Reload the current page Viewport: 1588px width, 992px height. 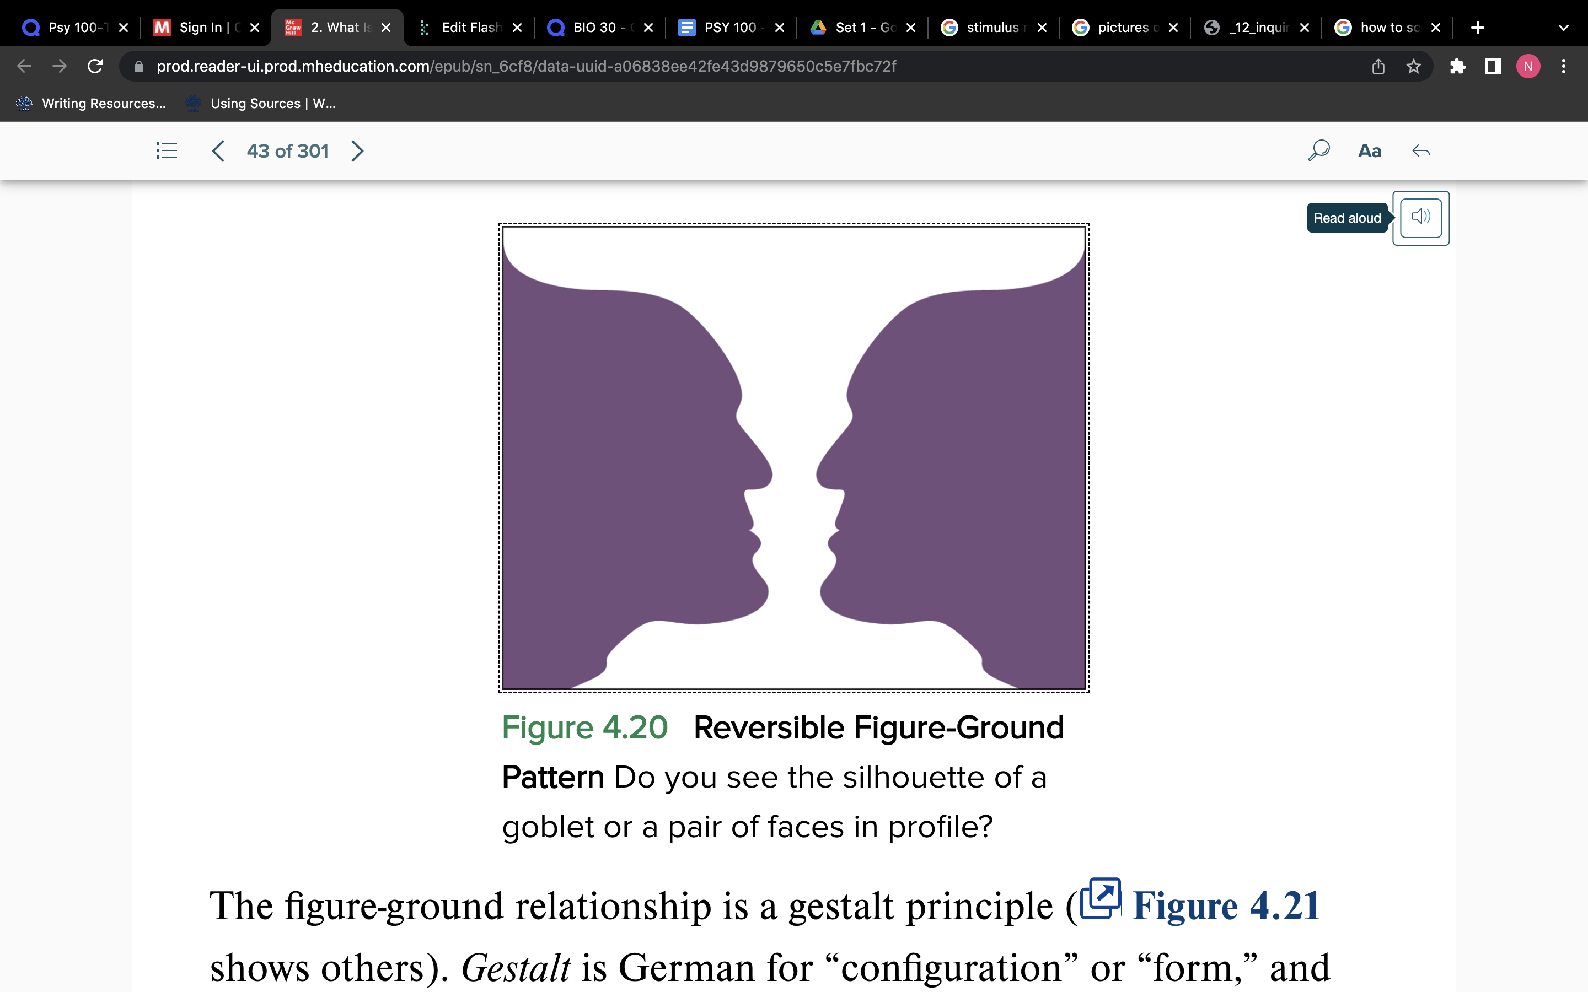click(x=95, y=66)
